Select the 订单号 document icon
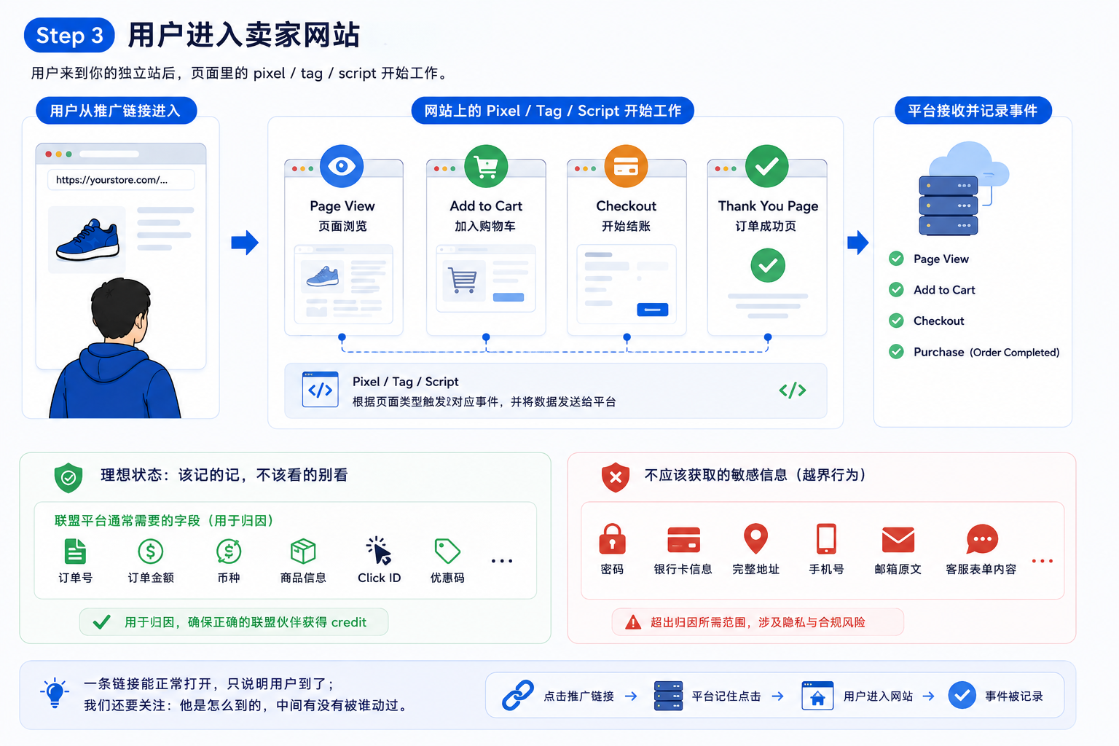Screen dimensions: 1119x746 pyautogui.click(x=75, y=551)
